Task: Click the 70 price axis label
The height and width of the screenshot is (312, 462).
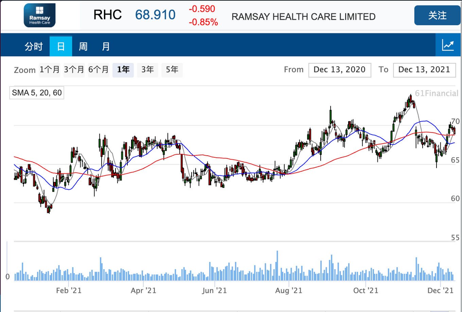Action: [x=455, y=121]
